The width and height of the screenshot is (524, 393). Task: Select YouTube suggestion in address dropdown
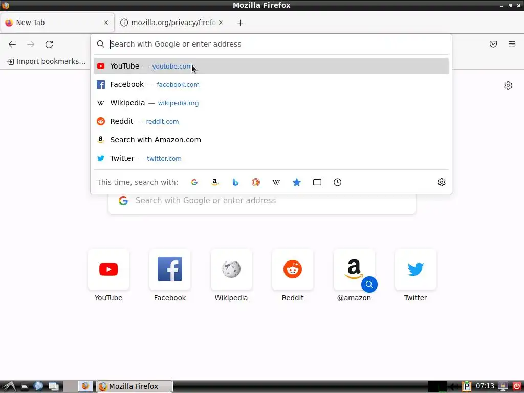pos(271,66)
